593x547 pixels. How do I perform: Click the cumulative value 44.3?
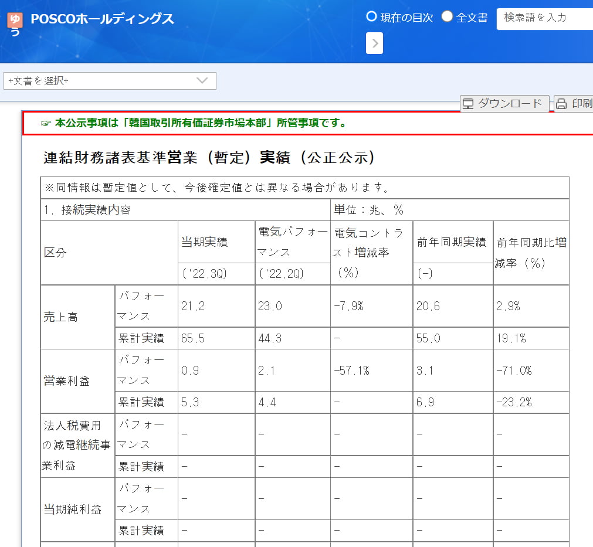(293, 338)
